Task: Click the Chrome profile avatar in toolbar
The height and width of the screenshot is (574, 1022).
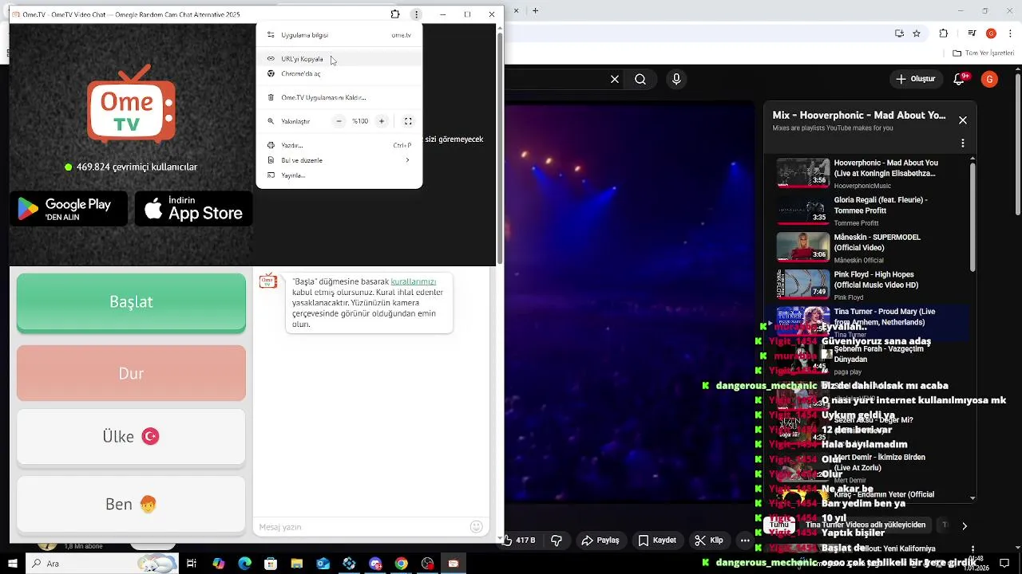Action: pyautogui.click(x=991, y=33)
